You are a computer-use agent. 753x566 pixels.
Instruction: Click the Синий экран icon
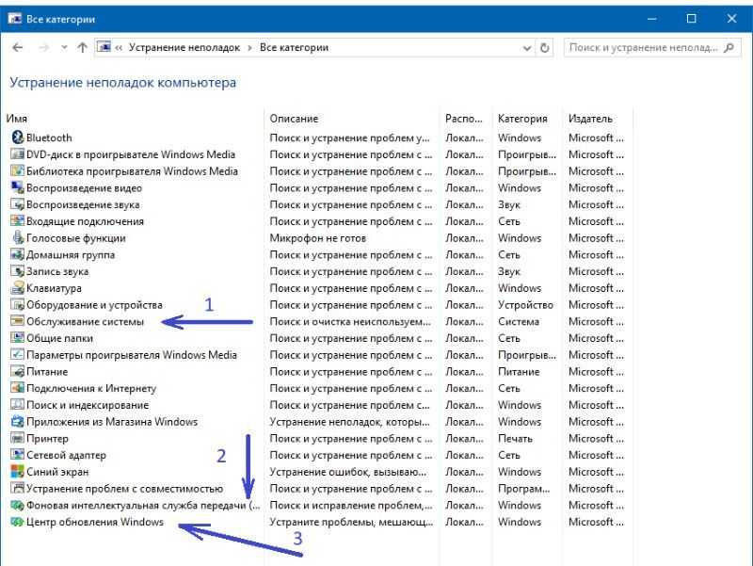coord(17,471)
